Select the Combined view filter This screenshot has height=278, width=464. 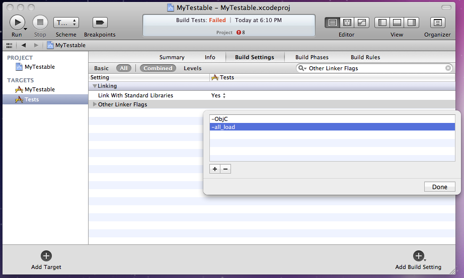pyautogui.click(x=158, y=68)
